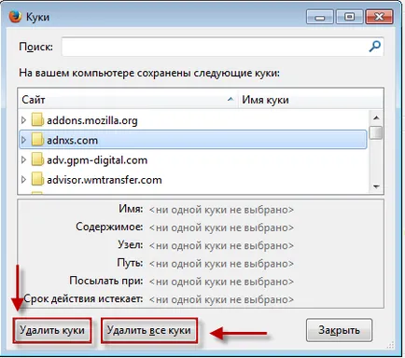This screenshot has height=358, width=405.
Task: Click the Удалить все куки button
Action: [x=149, y=330]
